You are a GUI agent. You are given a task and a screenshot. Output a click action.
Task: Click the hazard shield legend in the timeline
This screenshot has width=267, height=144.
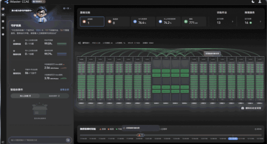[111, 129]
